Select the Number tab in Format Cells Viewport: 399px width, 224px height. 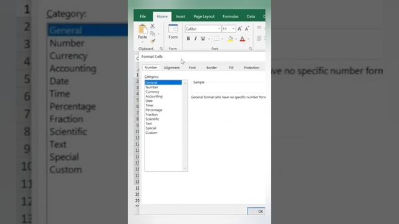151,68
